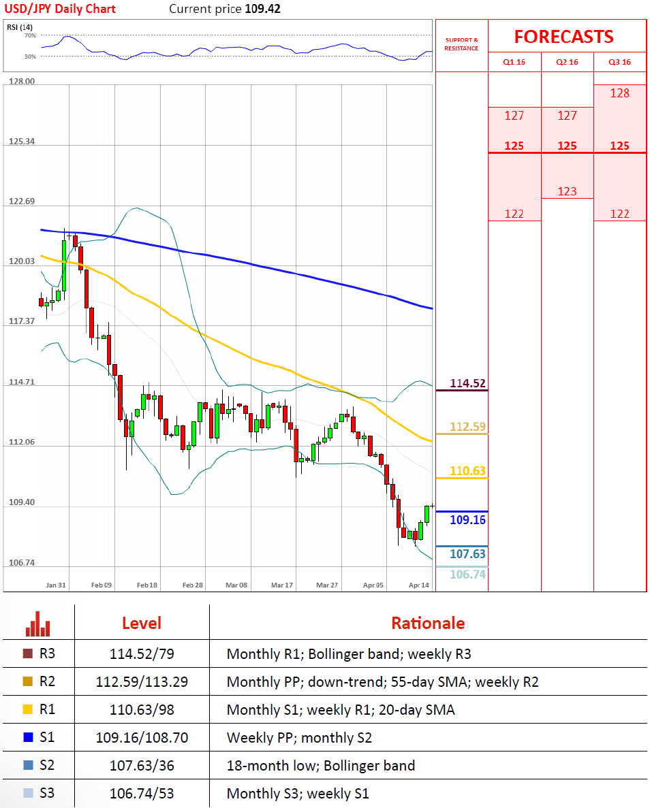The width and height of the screenshot is (650, 808).
Task: Click the Rationale column header
Action: coord(428,623)
